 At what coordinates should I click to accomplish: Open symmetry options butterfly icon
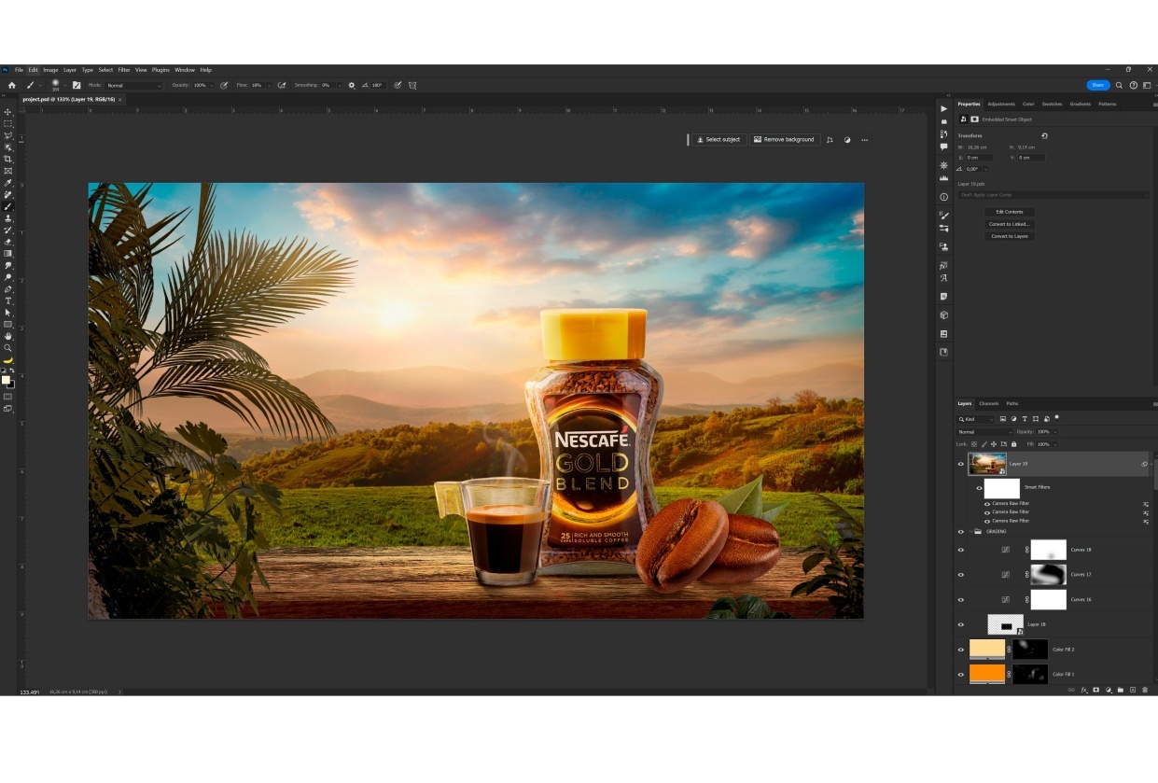pyautogui.click(x=412, y=85)
